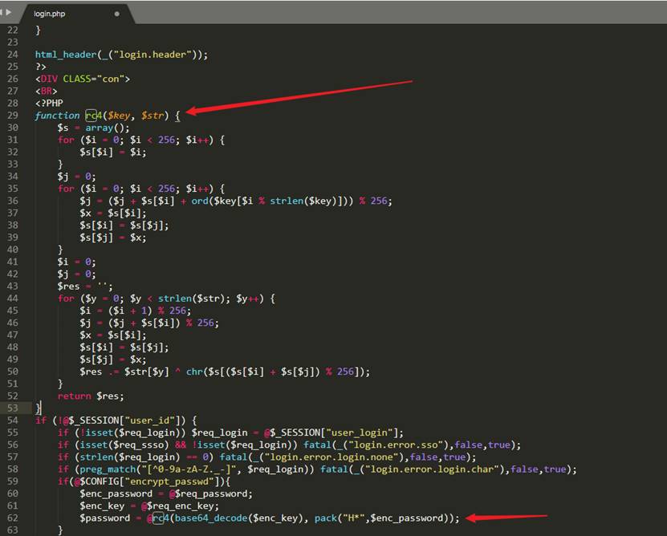
Task: Click the empty tab bar area
Action: click(x=401, y=12)
